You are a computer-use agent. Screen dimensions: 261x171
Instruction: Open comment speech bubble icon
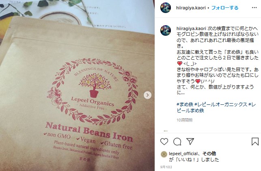click(177, 141)
